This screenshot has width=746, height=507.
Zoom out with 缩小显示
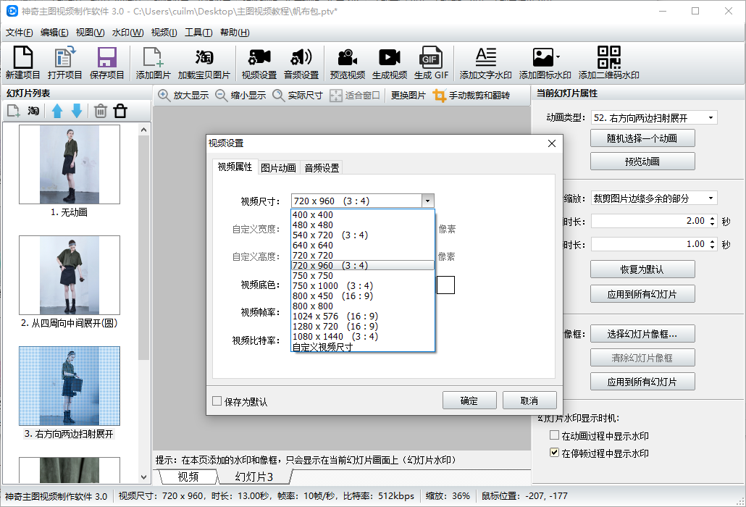(240, 95)
